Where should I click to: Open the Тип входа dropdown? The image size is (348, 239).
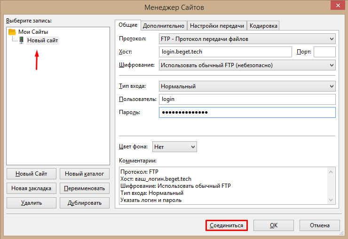[247, 86]
